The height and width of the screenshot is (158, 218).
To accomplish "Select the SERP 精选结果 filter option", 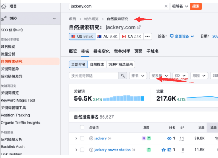I will 121,64.
